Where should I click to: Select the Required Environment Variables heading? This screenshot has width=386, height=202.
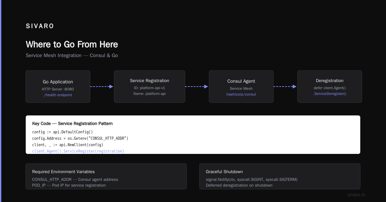pyautogui.click(x=63, y=172)
